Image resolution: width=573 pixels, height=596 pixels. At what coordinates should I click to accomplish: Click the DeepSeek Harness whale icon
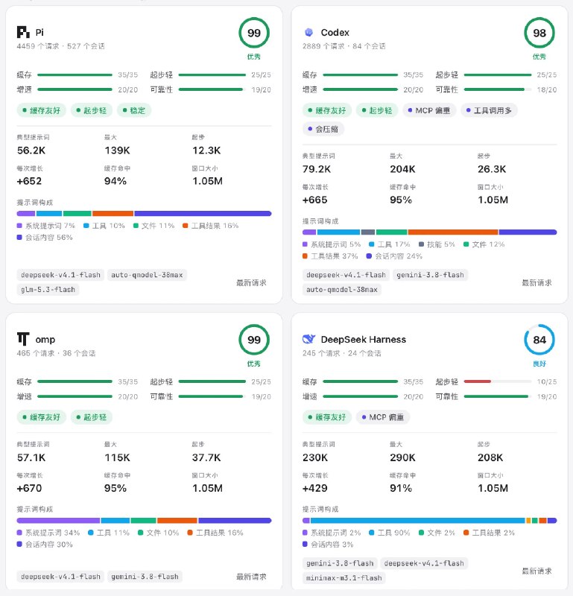point(308,339)
